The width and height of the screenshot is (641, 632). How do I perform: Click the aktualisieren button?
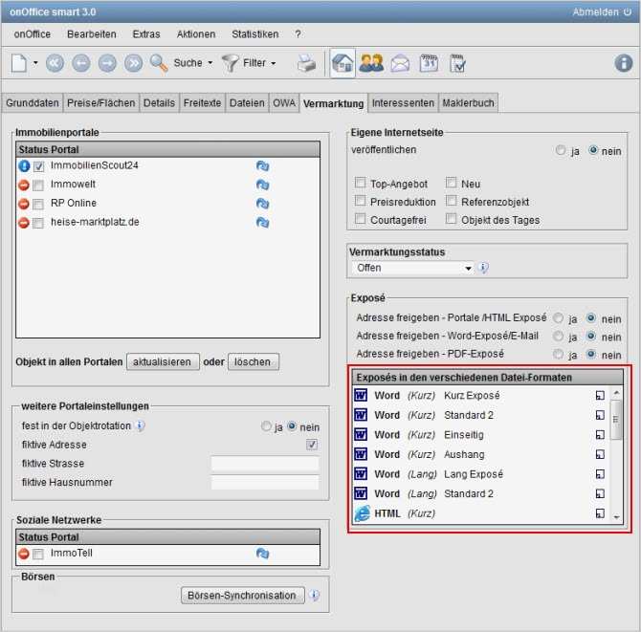coord(163,362)
